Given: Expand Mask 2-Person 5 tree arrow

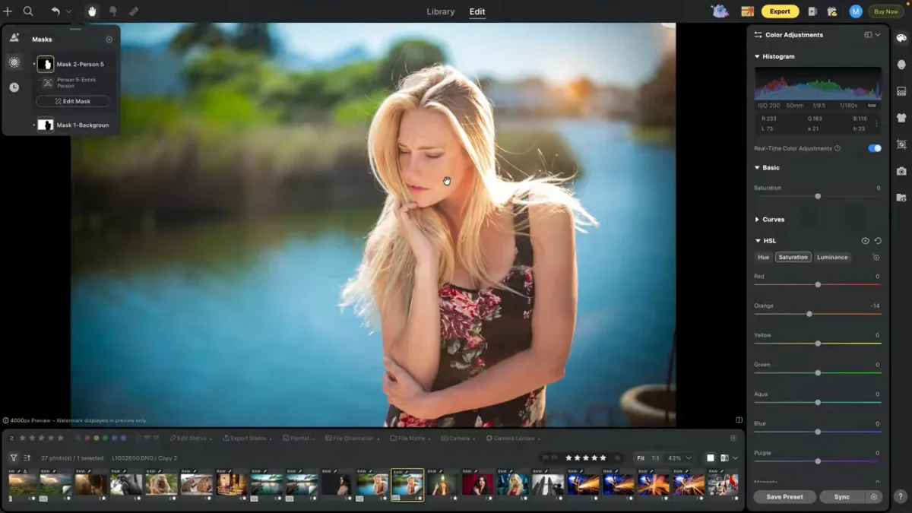Looking at the screenshot, I should click(x=33, y=65).
